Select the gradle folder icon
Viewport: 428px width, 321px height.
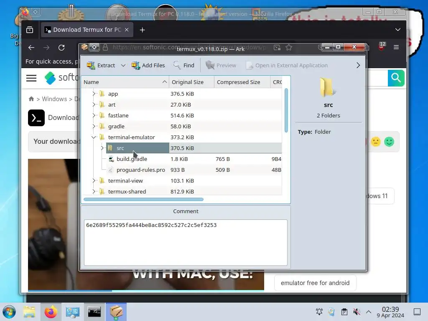[x=102, y=126]
